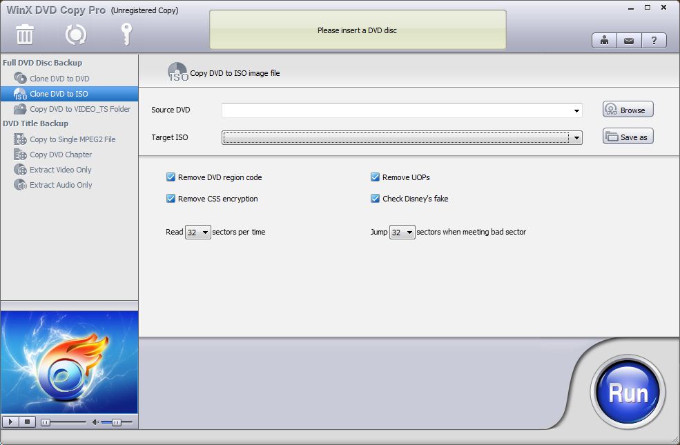Image resolution: width=680 pixels, height=445 pixels.
Task: Click the Clone DVD to DVD disc icon
Action: click(x=20, y=78)
